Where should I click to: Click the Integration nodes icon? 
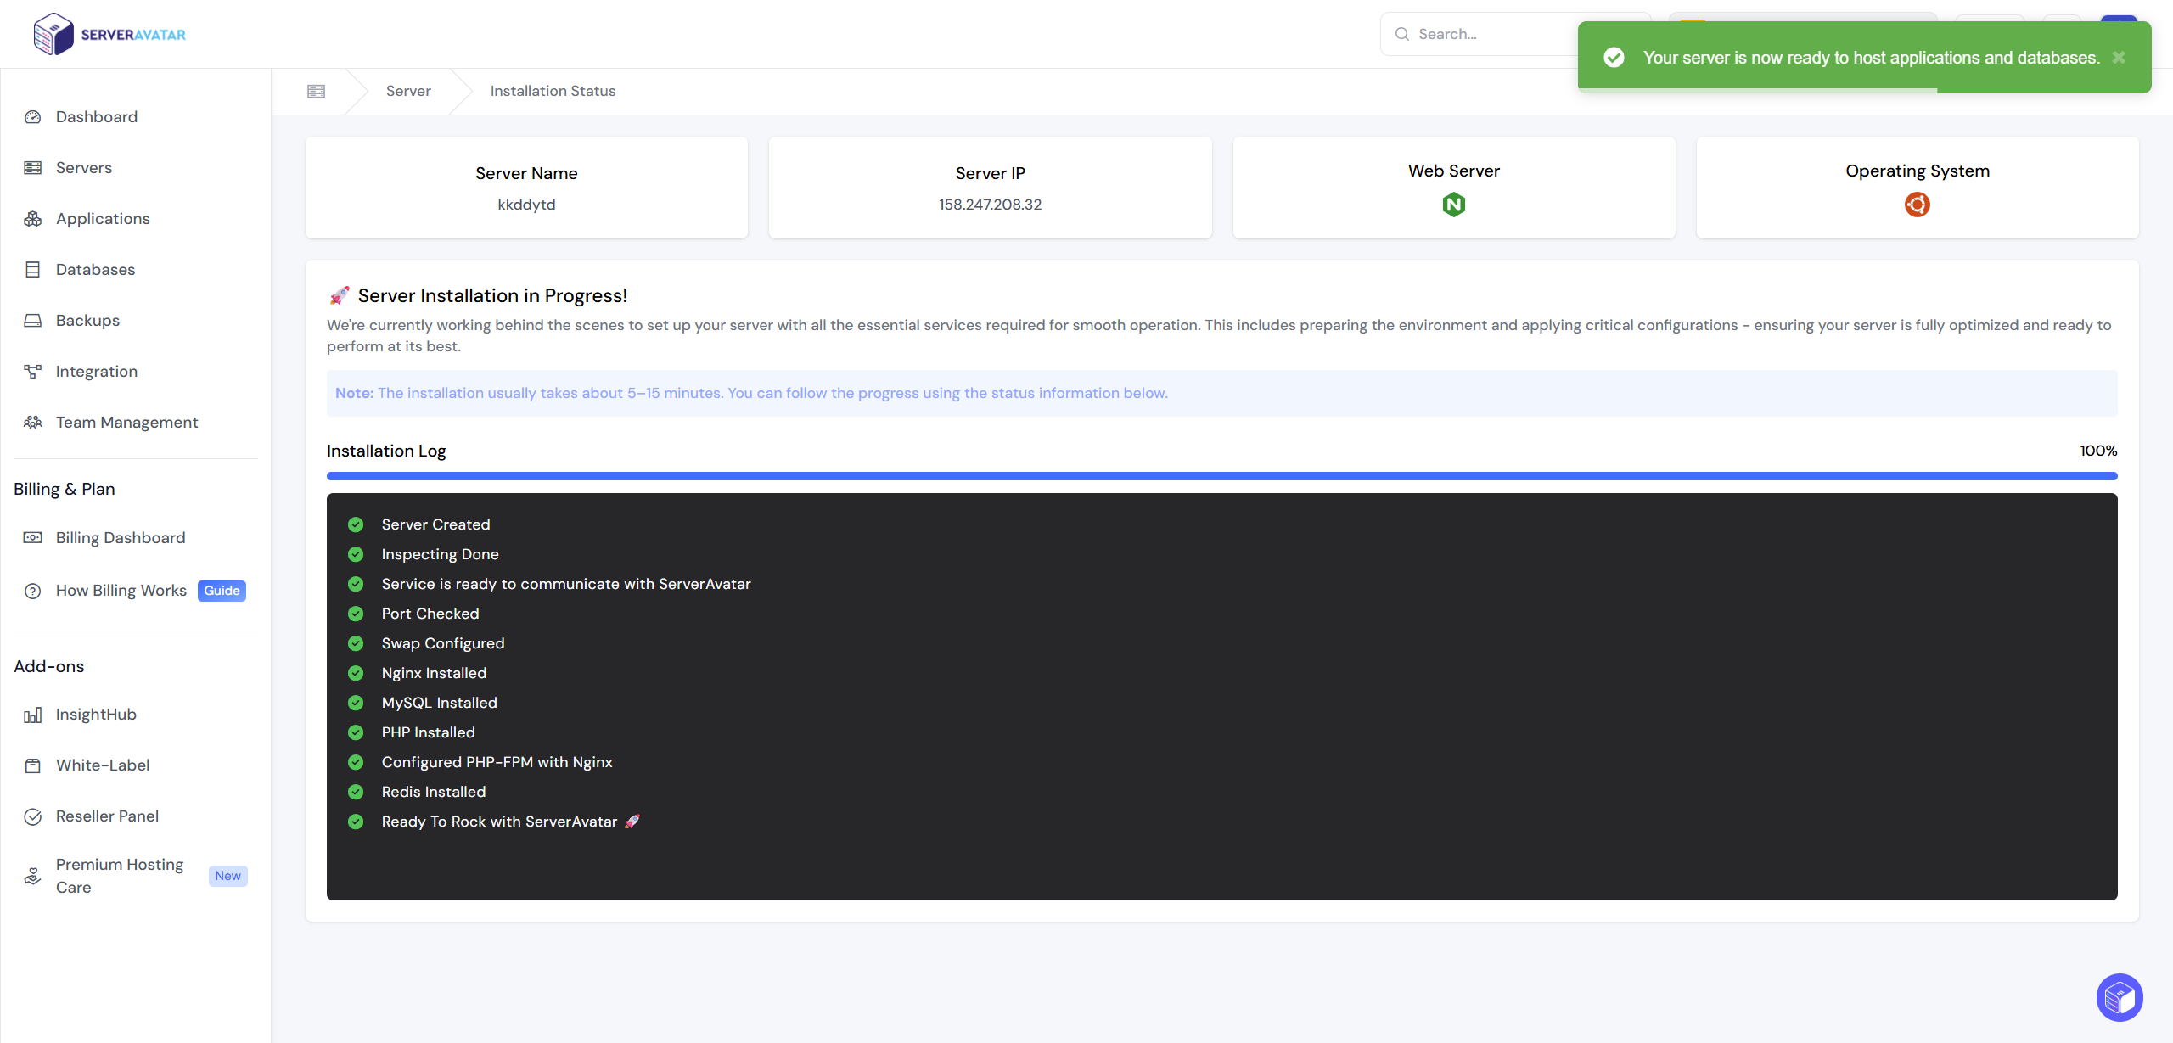tap(33, 372)
